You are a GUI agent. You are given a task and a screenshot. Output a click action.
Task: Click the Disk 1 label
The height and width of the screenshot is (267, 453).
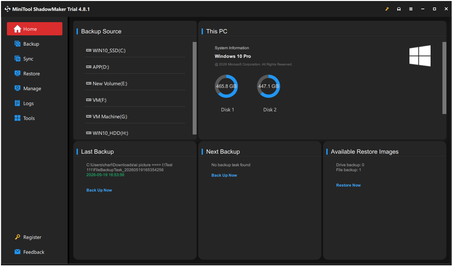(x=228, y=110)
